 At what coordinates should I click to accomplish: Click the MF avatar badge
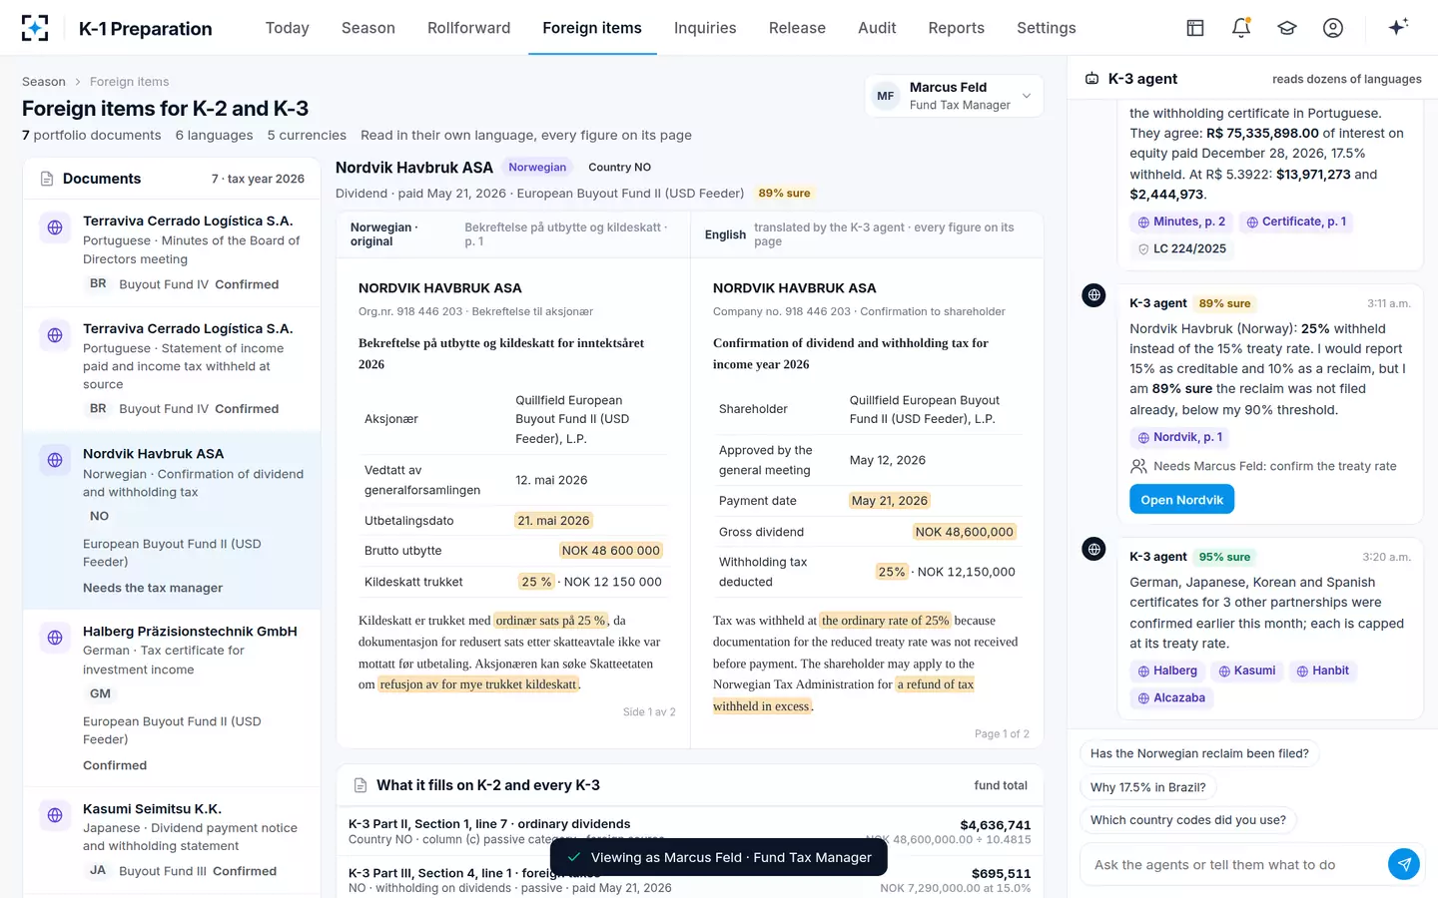(886, 96)
